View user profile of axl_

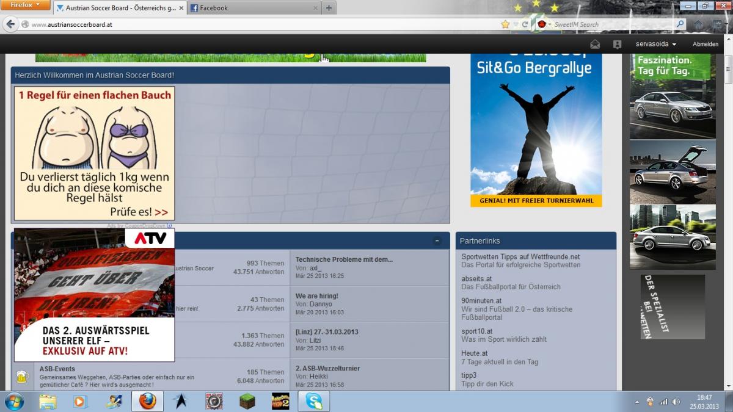coord(315,268)
